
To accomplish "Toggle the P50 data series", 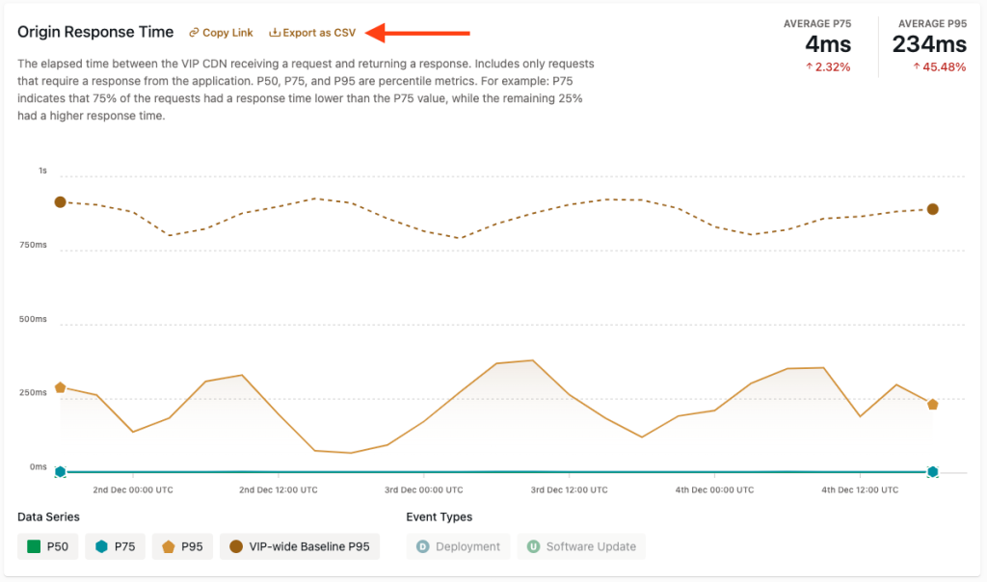I will [x=48, y=546].
